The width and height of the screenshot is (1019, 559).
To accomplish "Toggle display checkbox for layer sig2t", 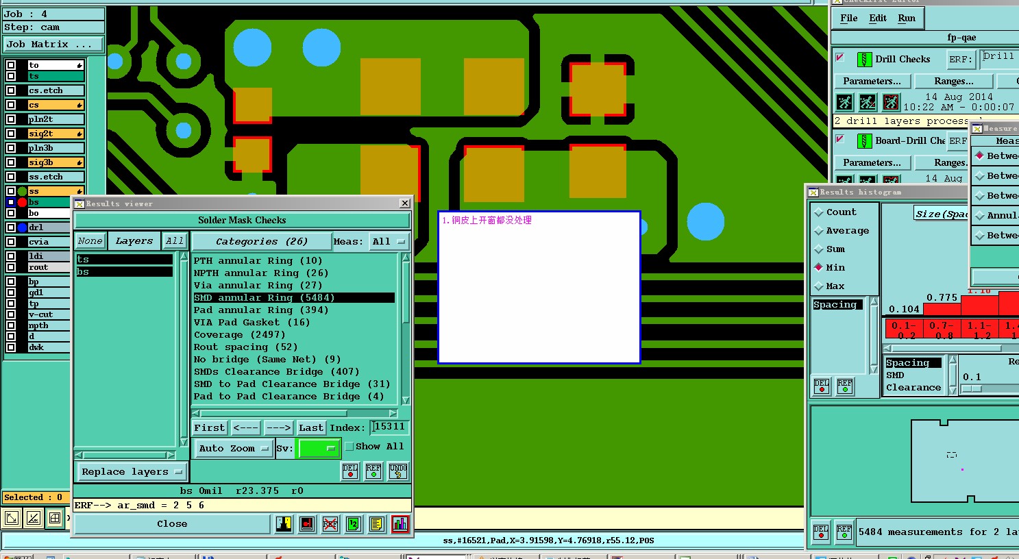I will (x=11, y=134).
